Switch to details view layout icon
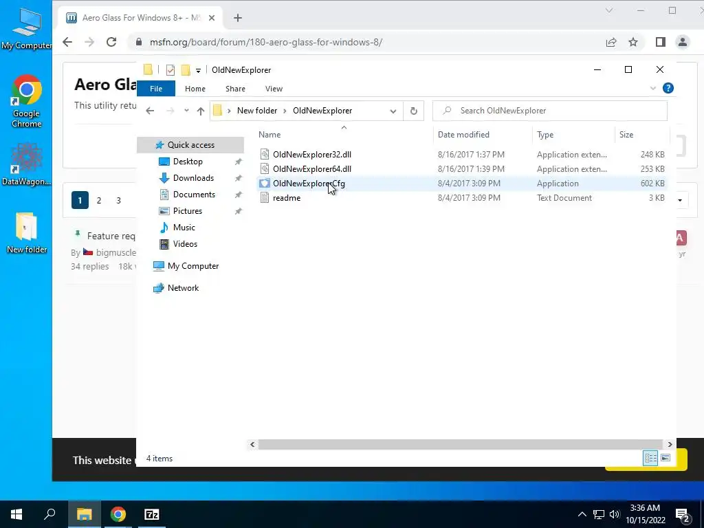The width and height of the screenshot is (704, 528). (x=650, y=458)
